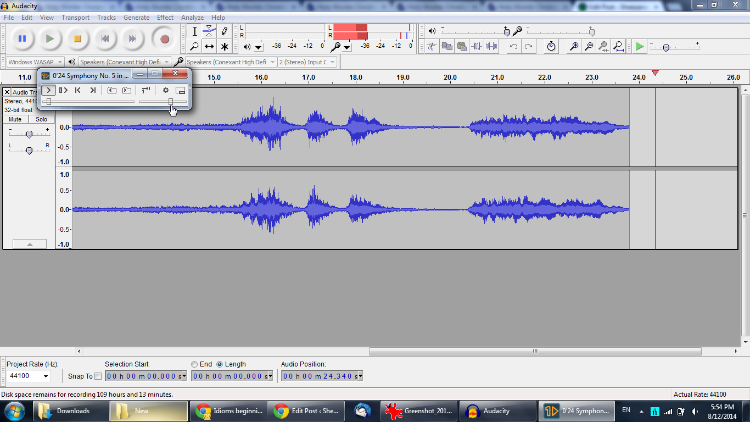
Task: Open input meter dropdown arrow
Action: click(x=347, y=48)
